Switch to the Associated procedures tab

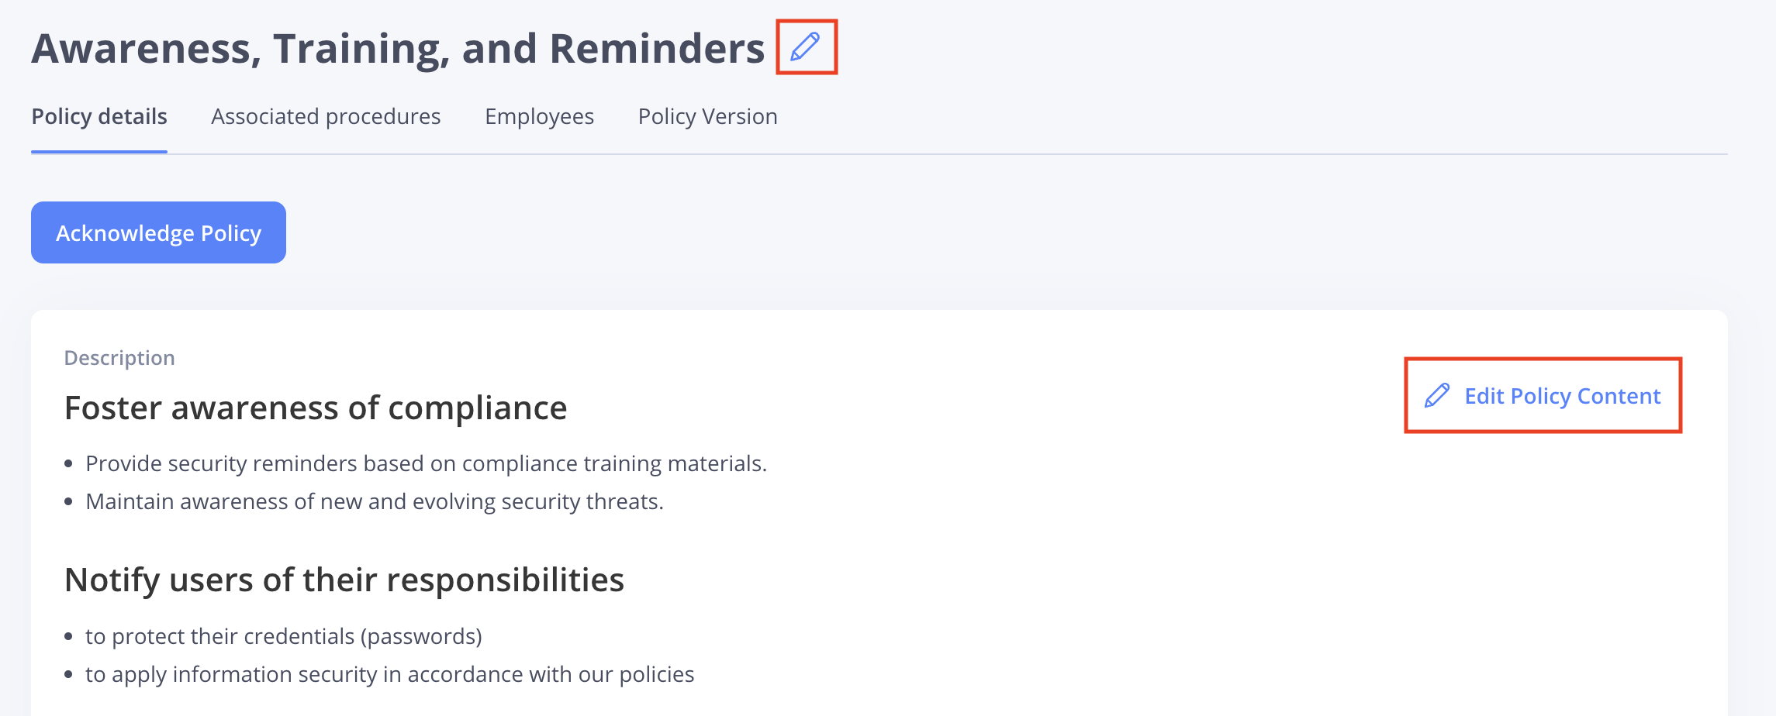(326, 116)
